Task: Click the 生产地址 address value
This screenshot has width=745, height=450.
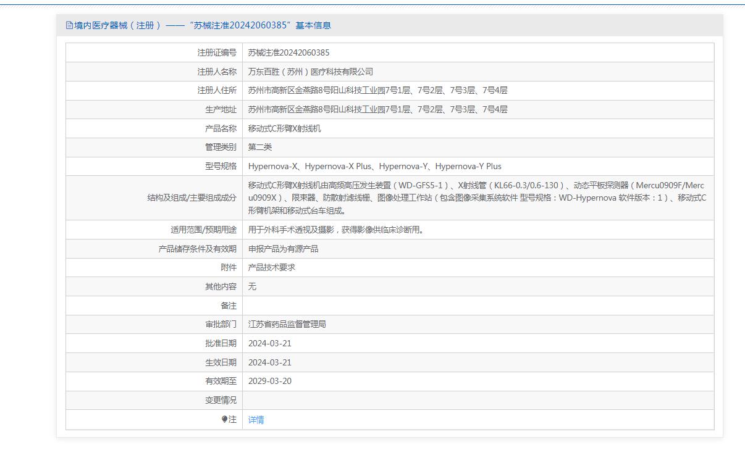Action: [x=377, y=109]
